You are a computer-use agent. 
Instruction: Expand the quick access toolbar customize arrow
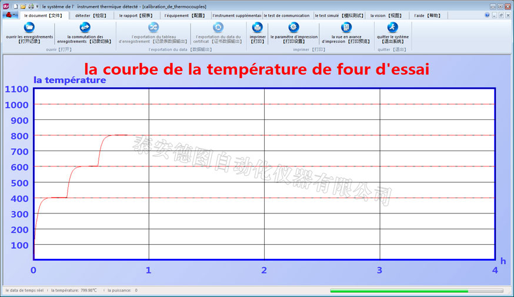(x=38, y=6)
